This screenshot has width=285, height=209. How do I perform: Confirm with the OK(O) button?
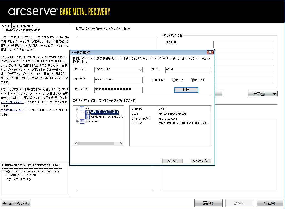[172, 161]
